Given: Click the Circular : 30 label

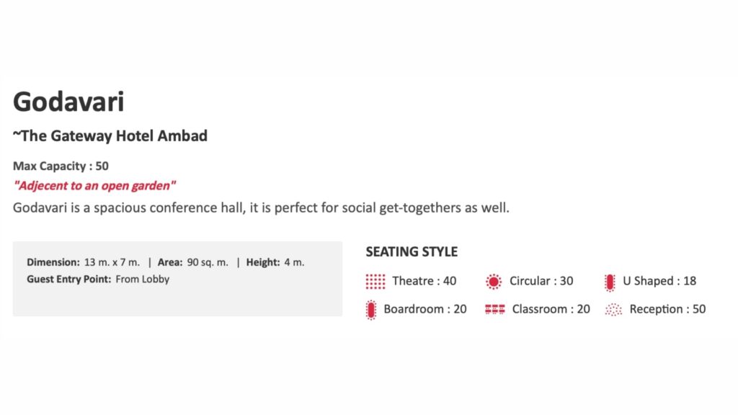Looking at the screenshot, I should pos(541,281).
